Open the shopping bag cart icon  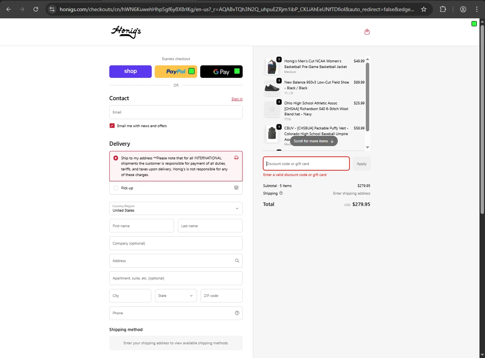(367, 32)
